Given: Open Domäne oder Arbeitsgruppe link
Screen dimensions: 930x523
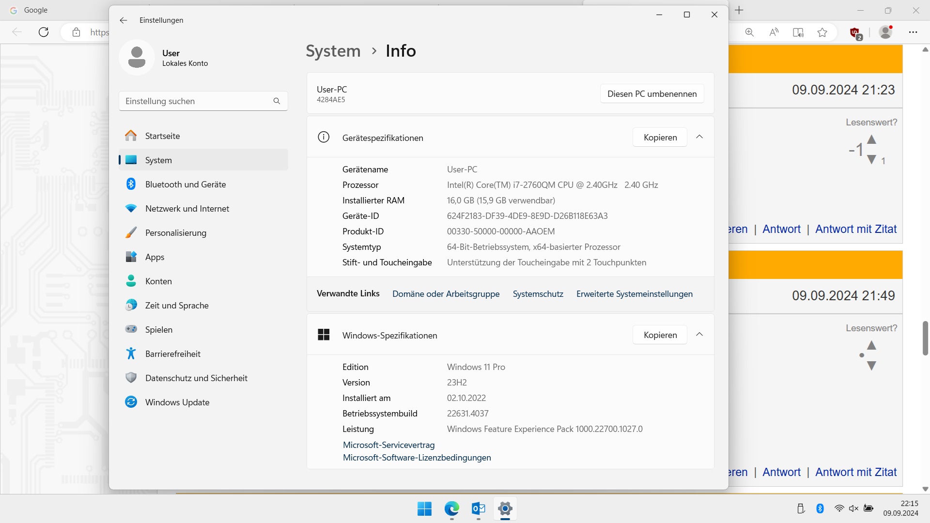Looking at the screenshot, I should pyautogui.click(x=446, y=294).
